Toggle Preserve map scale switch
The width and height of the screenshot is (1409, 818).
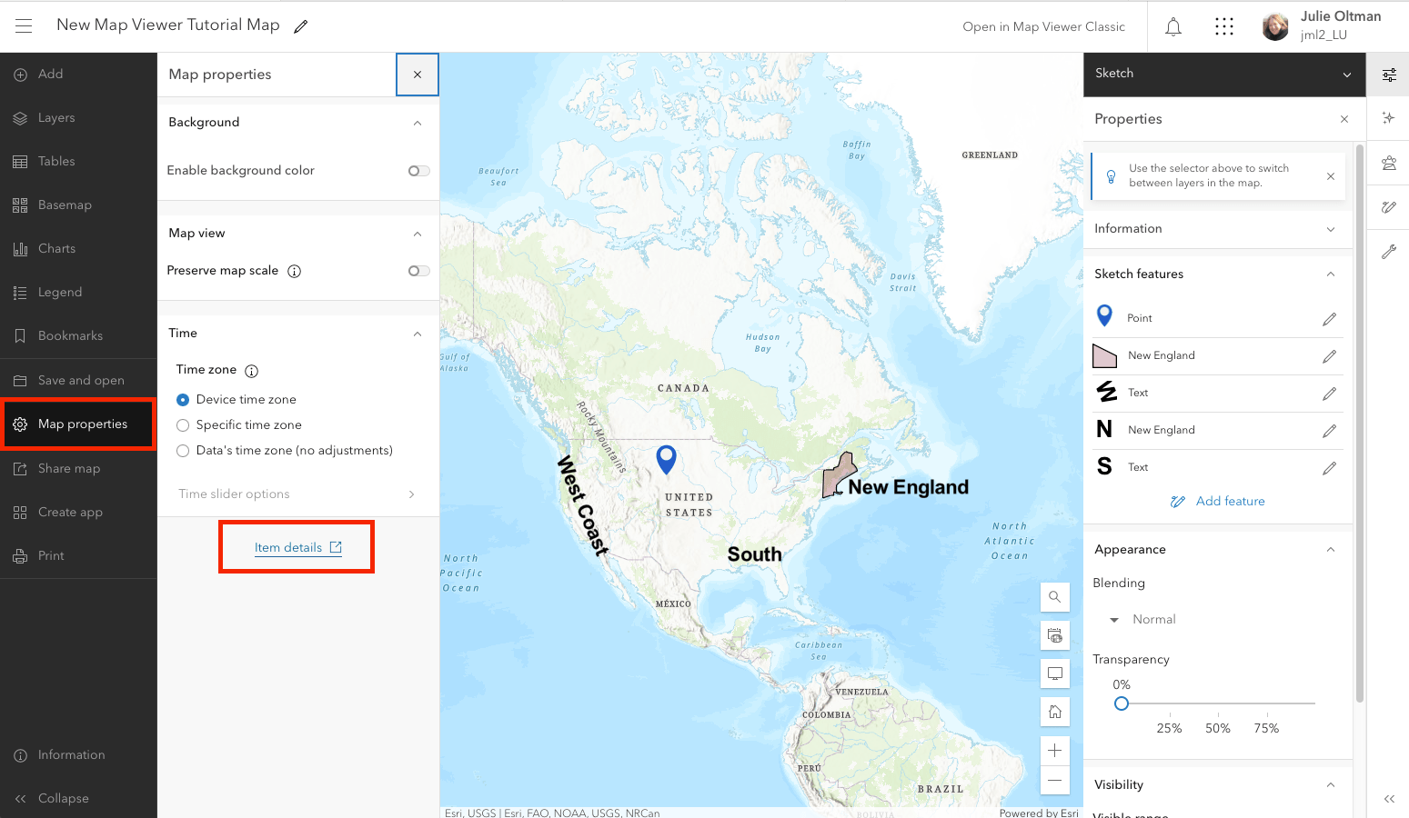[x=418, y=271]
